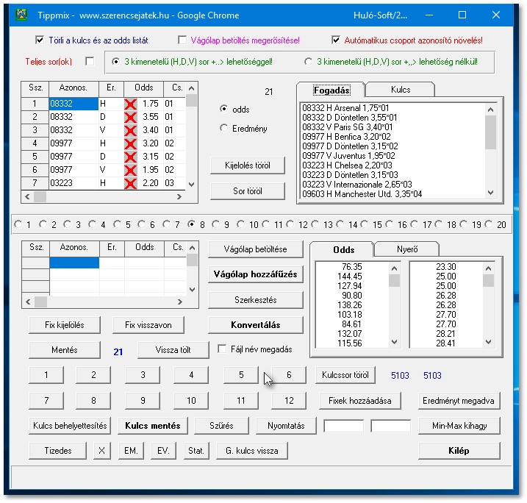Click the red X icon in row 2 (3.55)

[x=130, y=117]
